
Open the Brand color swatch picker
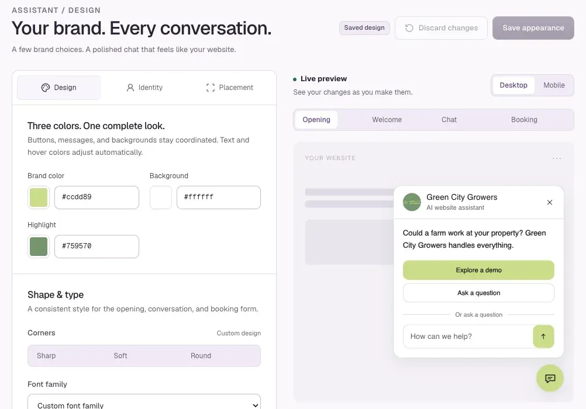click(x=39, y=197)
